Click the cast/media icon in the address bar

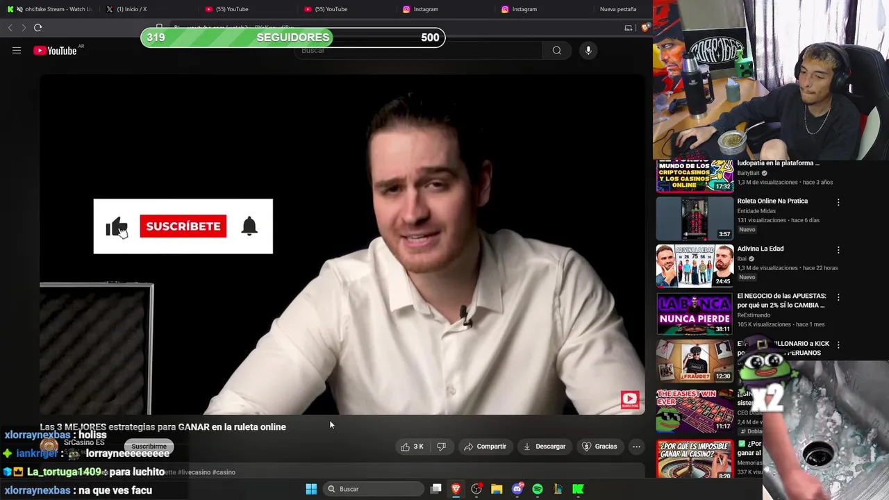(629, 28)
